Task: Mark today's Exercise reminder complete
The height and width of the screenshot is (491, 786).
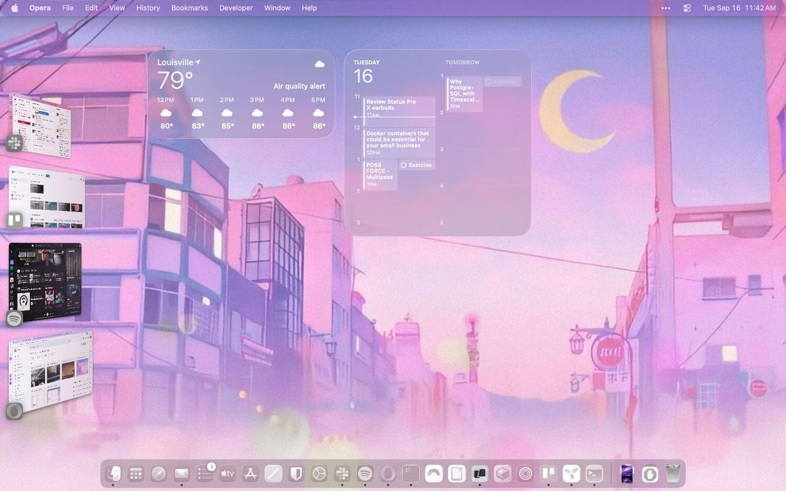Action: click(403, 165)
